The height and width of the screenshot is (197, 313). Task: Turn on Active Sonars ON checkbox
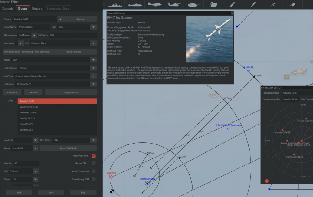pos(93,171)
